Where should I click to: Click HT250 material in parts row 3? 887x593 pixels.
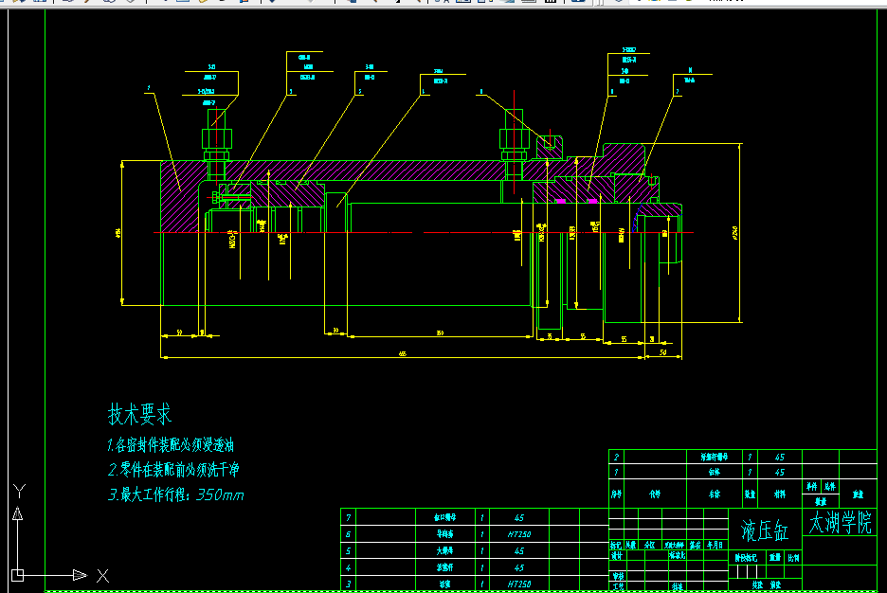pos(519,584)
